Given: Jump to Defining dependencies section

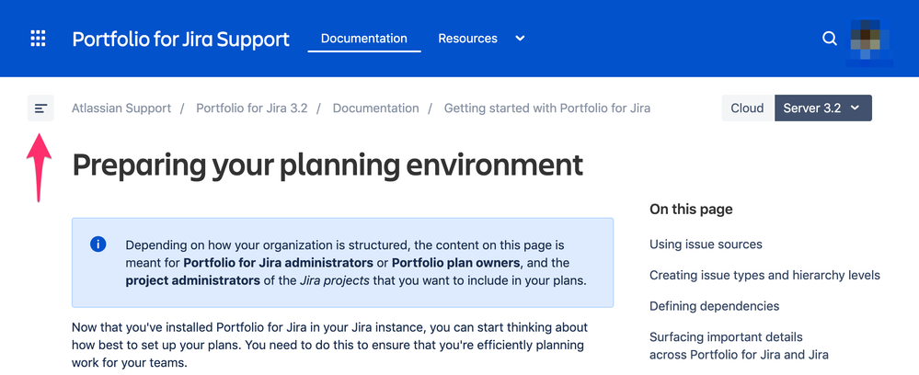Looking at the screenshot, I should [715, 306].
